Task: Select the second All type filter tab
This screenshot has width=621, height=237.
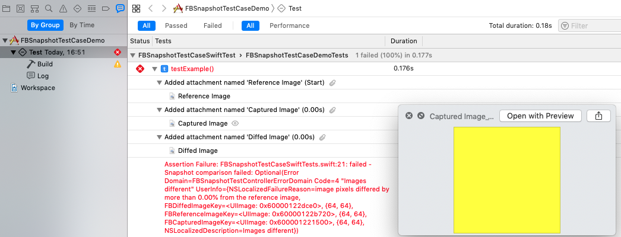Action: pyautogui.click(x=251, y=25)
